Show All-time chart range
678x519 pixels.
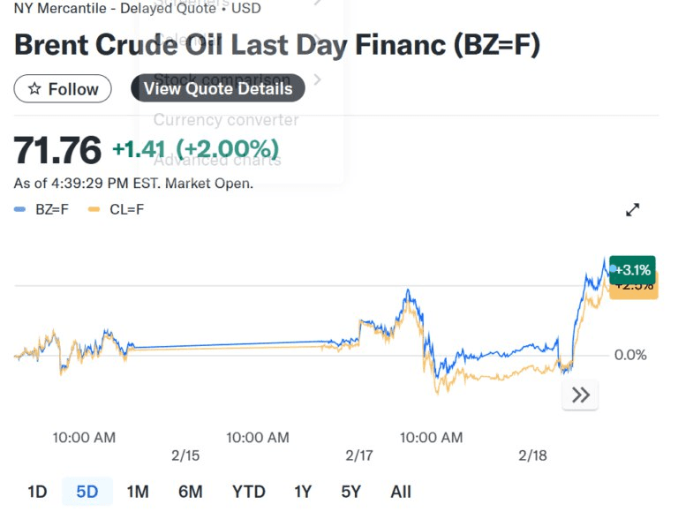[x=401, y=492]
